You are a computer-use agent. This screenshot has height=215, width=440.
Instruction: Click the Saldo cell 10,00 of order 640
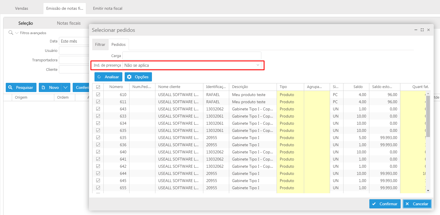tap(356, 152)
